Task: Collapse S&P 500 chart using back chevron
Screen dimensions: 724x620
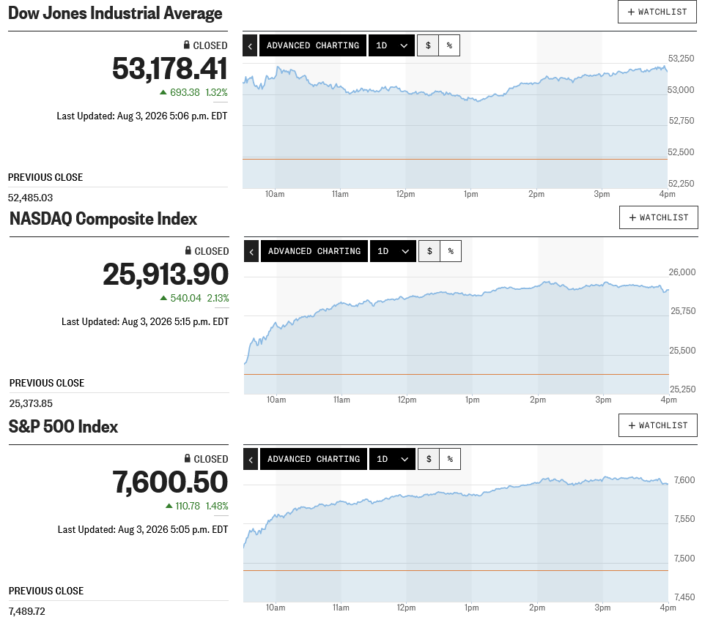Action: [x=251, y=459]
